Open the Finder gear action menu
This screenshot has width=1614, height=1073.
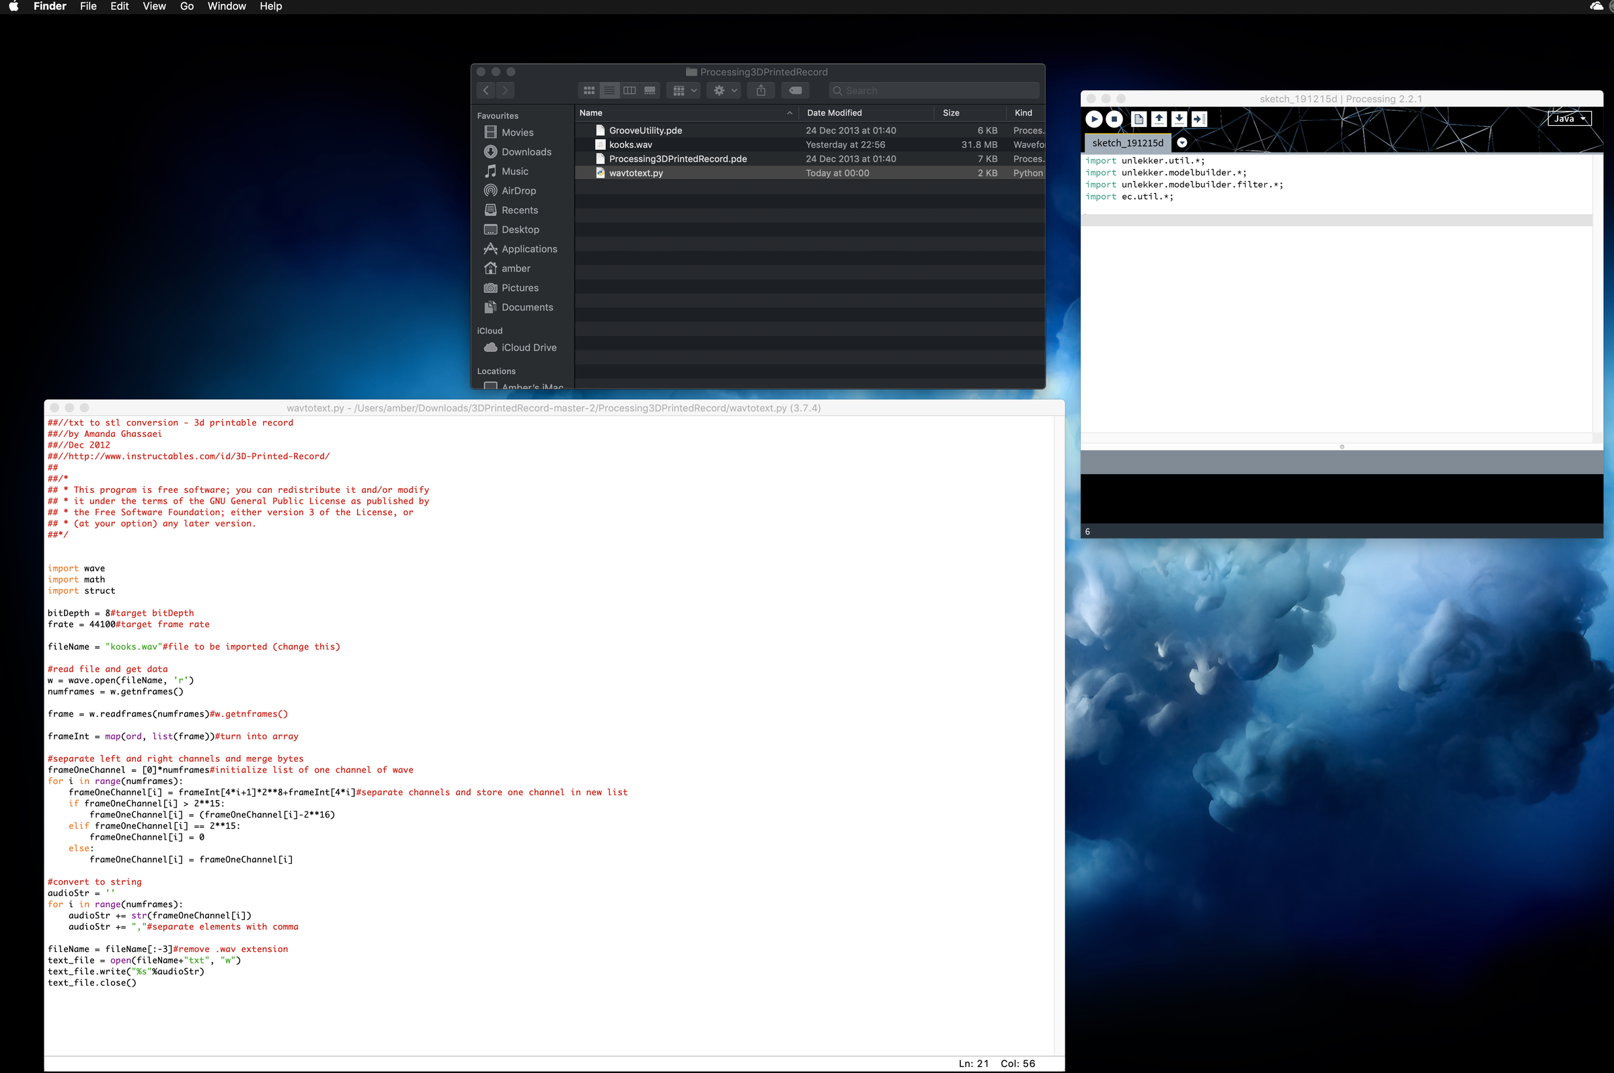724,90
